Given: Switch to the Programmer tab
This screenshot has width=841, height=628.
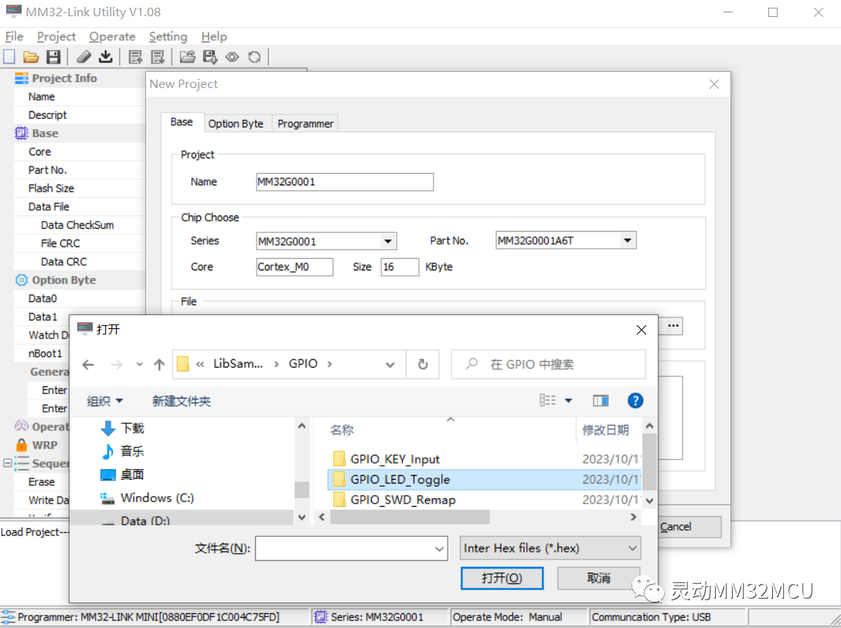Looking at the screenshot, I should (x=305, y=124).
